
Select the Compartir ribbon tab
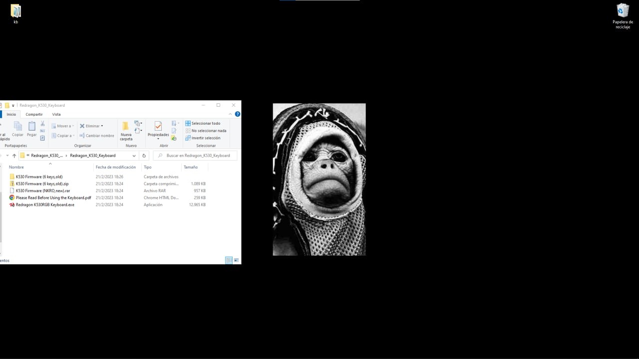pos(34,114)
